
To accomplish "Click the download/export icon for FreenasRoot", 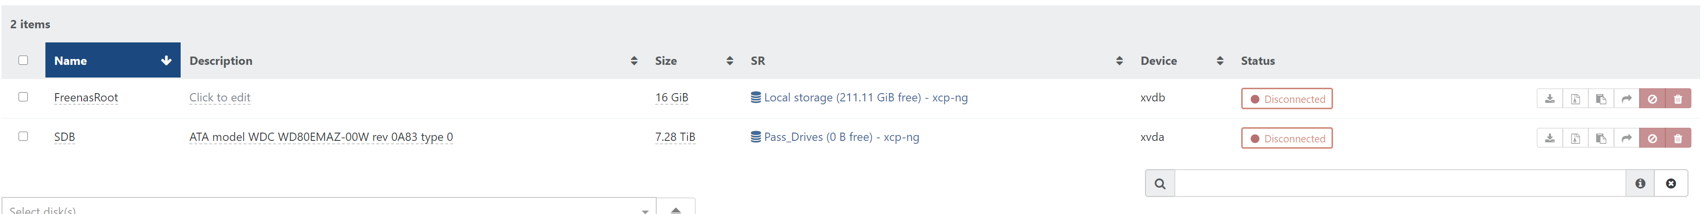I will [x=1549, y=99].
